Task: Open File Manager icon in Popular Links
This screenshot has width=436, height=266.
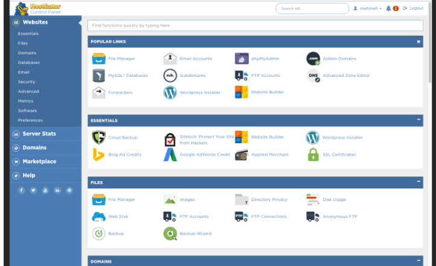Action: pyautogui.click(x=98, y=58)
